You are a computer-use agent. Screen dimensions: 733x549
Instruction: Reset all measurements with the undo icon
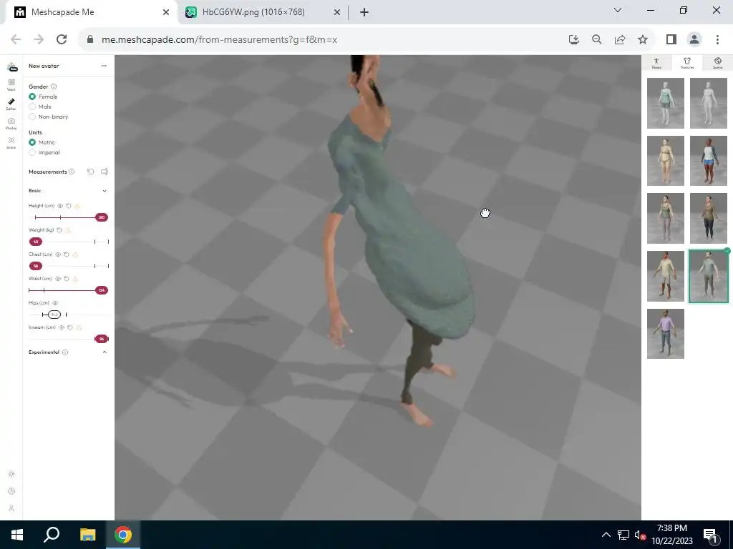[91, 172]
